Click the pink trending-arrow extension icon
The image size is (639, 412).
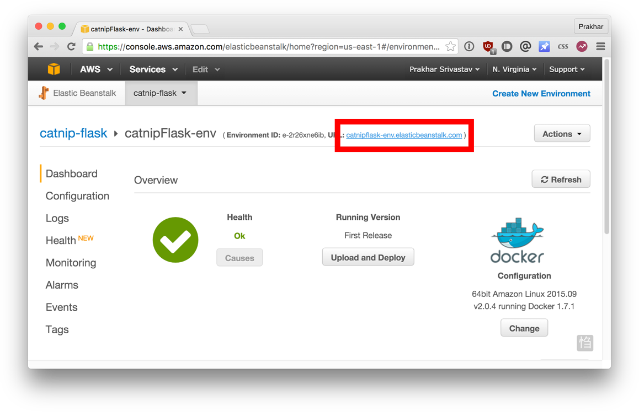click(582, 46)
